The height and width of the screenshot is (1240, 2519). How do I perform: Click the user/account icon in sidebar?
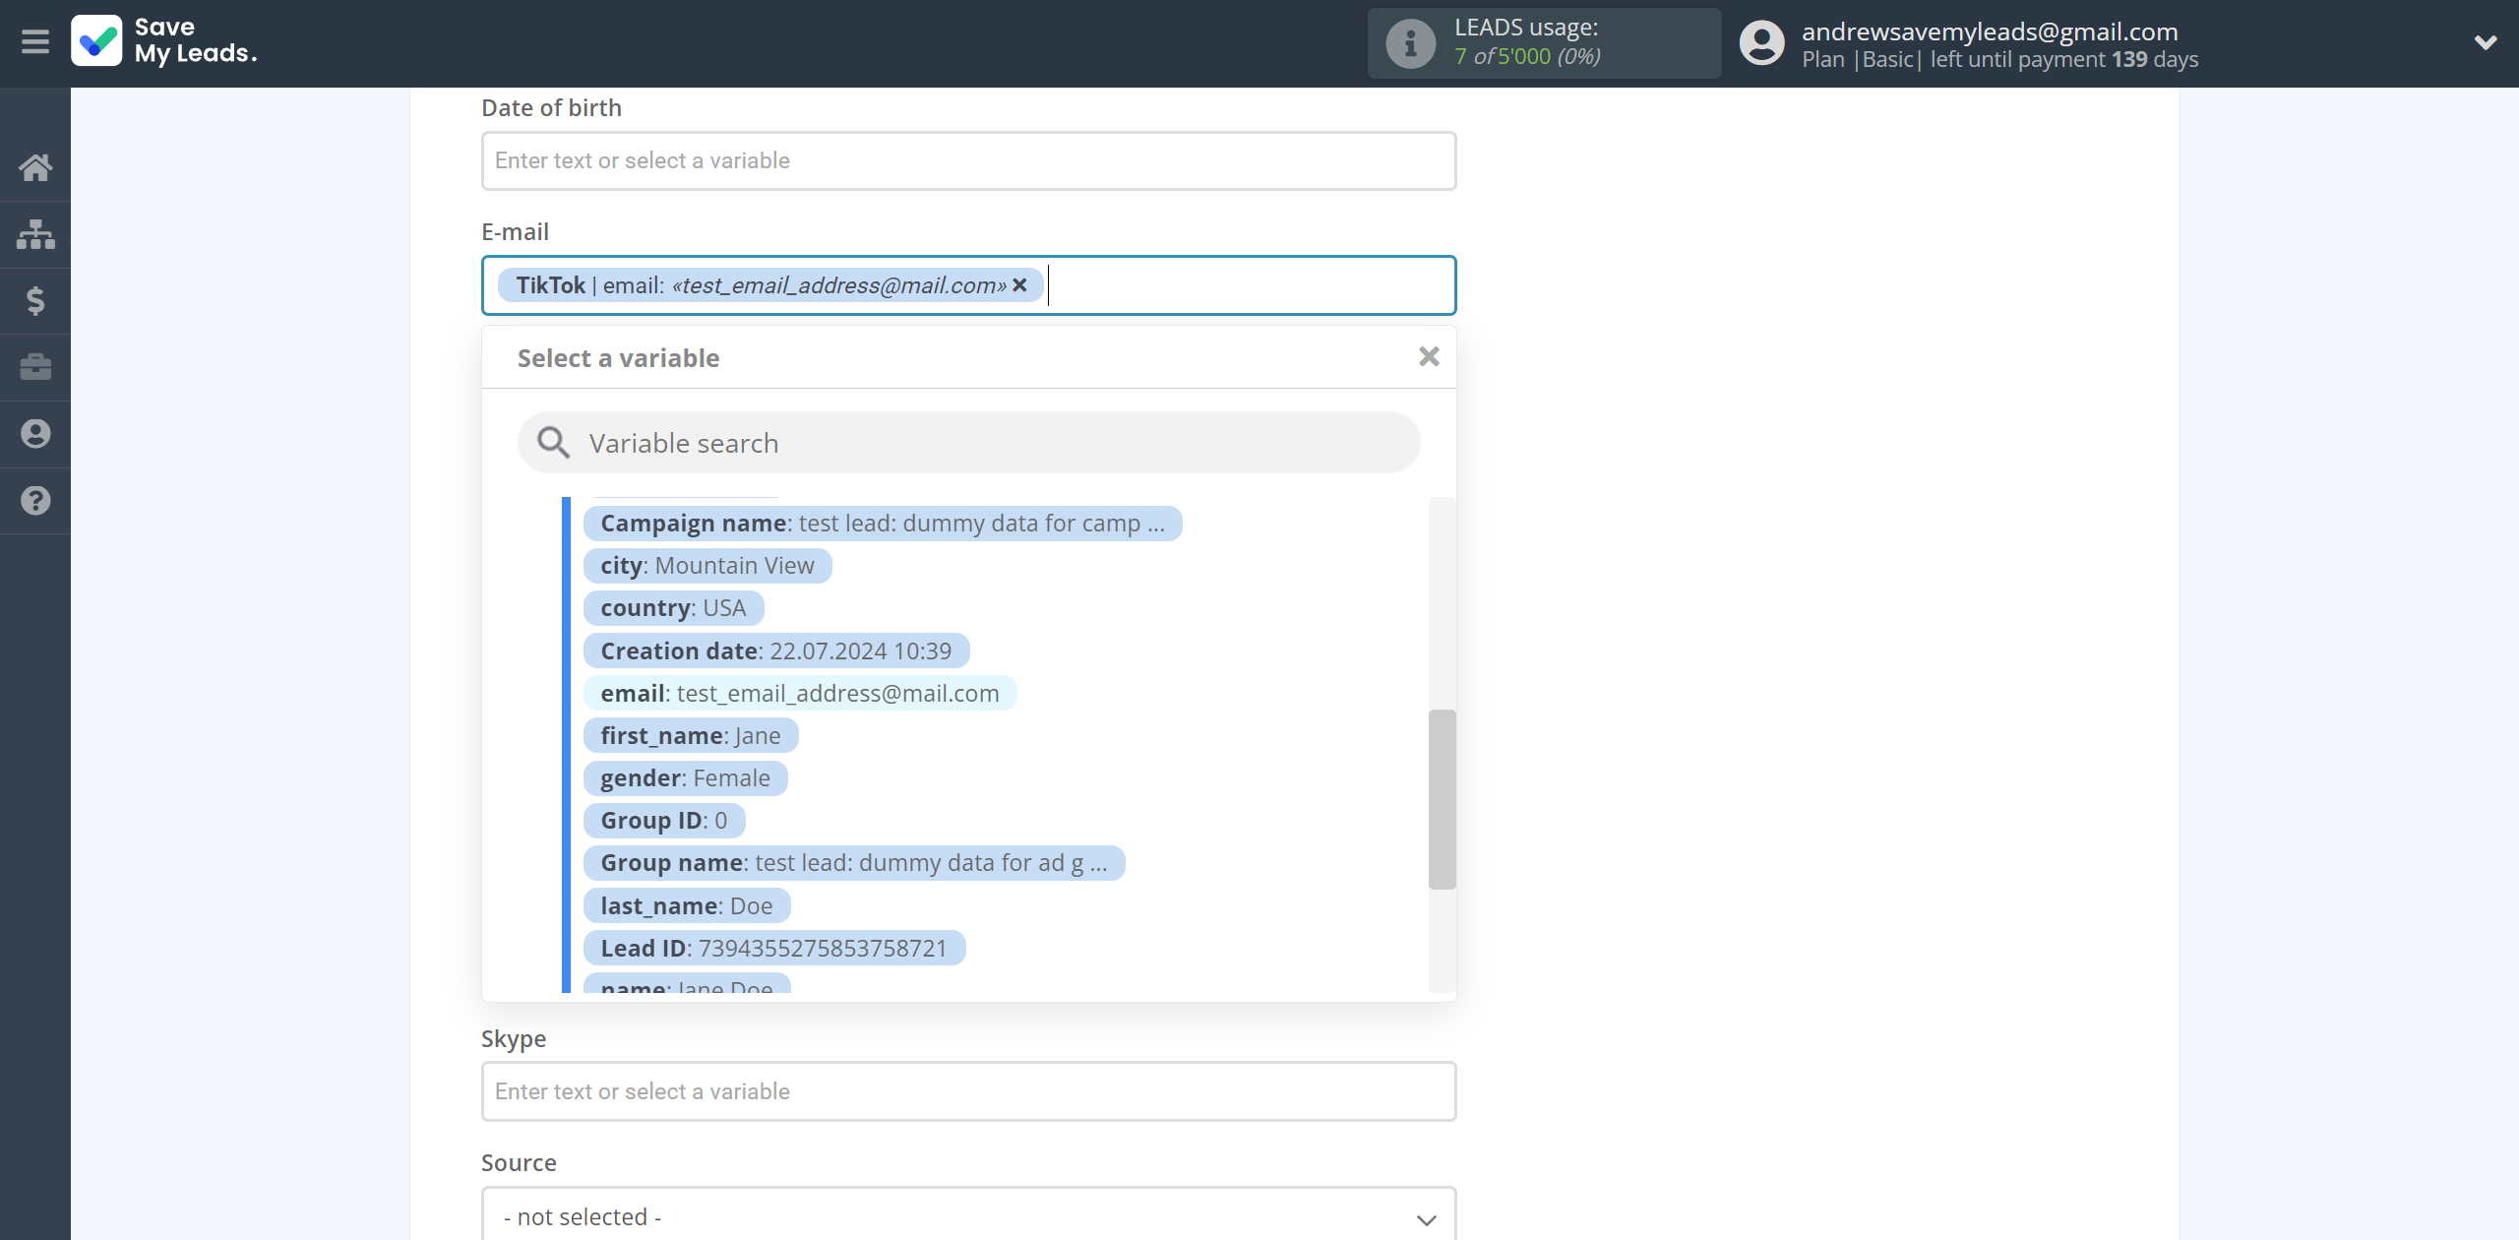click(35, 432)
